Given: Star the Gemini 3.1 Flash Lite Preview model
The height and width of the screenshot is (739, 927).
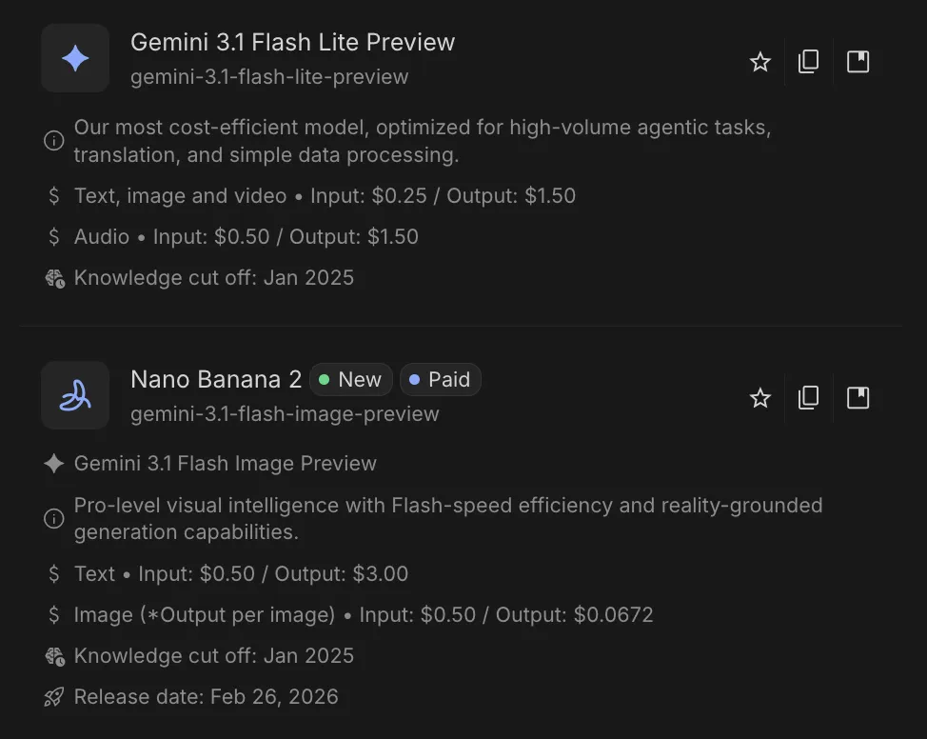Looking at the screenshot, I should coord(759,61).
